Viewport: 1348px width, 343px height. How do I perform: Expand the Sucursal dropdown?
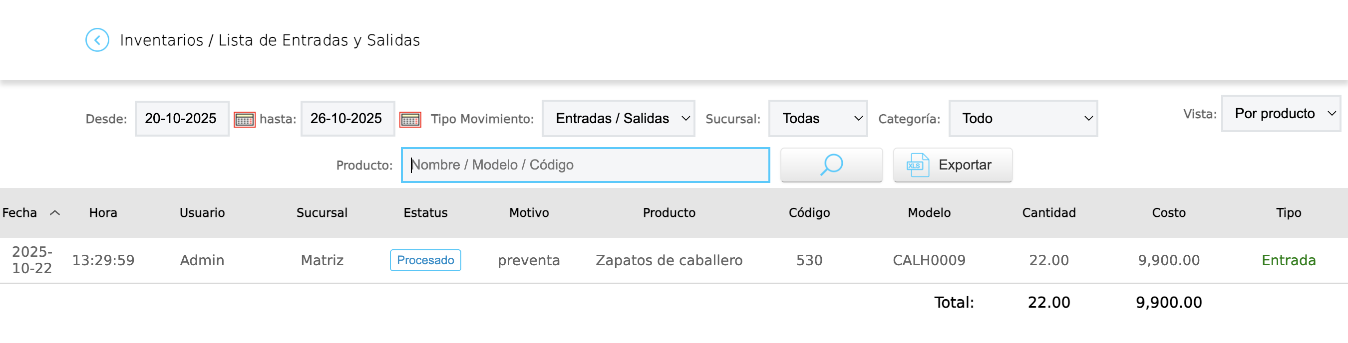point(817,119)
